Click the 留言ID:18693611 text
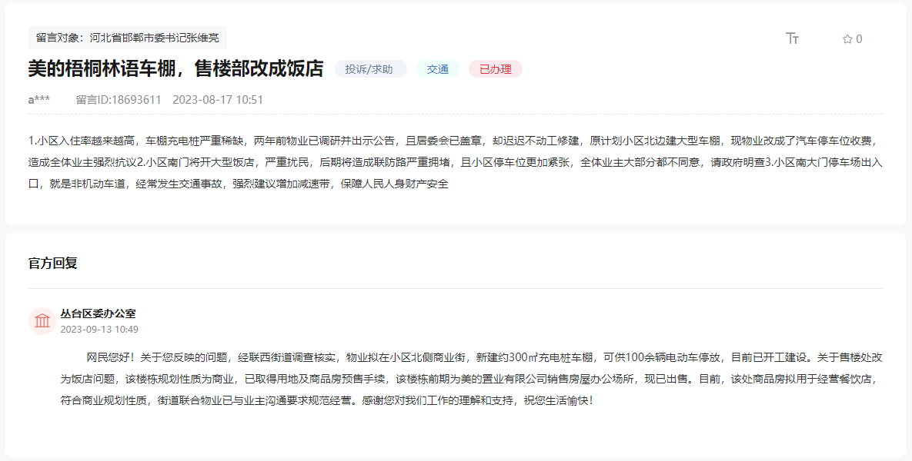The height and width of the screenshot is (461, 912). click(119, 100)
